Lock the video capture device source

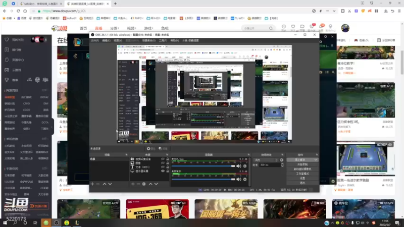[x=168, y=159]
